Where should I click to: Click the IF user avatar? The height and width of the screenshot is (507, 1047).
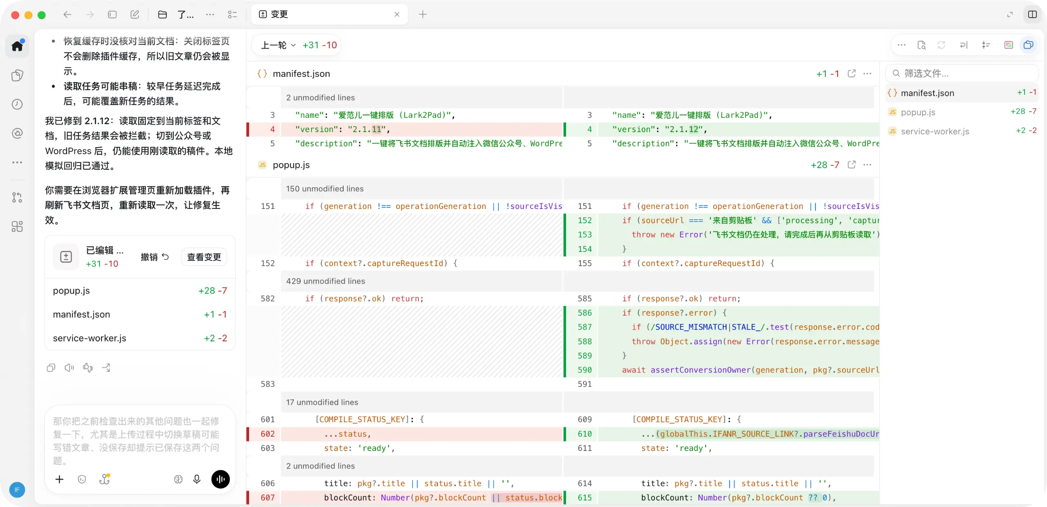pos(17,490)
